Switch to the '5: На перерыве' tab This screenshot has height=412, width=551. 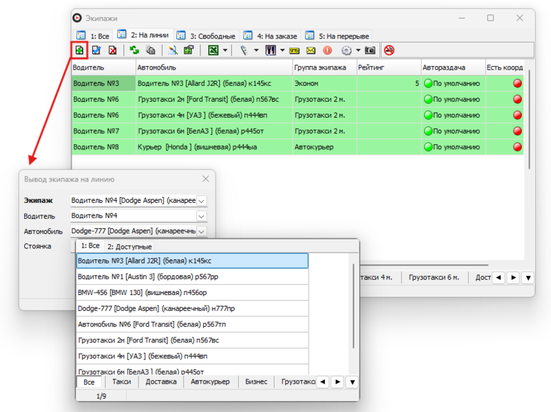337,36
